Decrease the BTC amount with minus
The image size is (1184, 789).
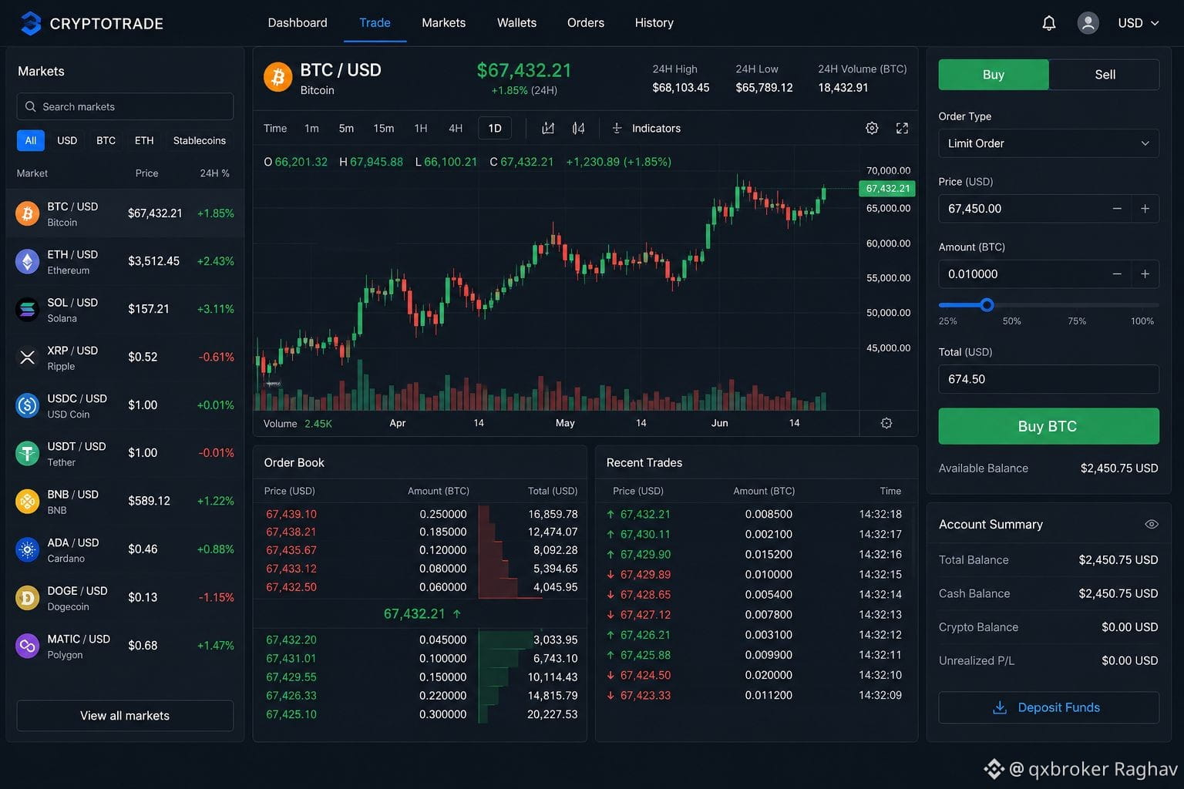[x=1117, y=274]
